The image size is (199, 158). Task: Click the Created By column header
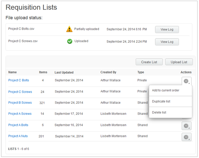108,72
